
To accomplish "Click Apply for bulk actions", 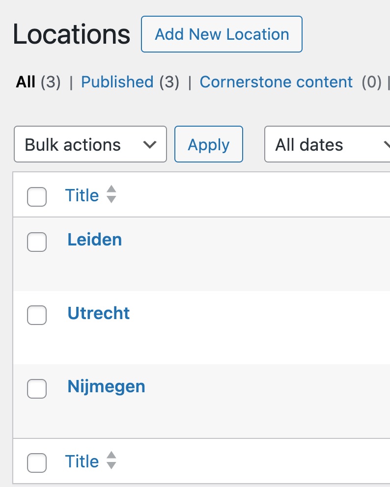I will click(209, 144).
